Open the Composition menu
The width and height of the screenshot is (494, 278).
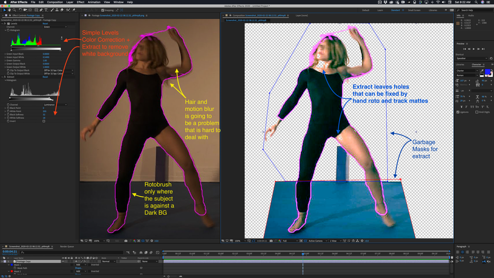(x=55, y=2)
